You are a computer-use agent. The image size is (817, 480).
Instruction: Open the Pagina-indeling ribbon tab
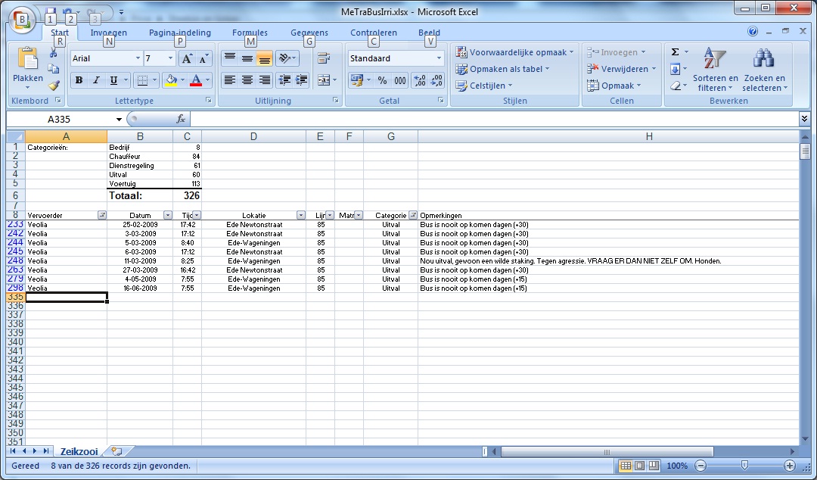point(180,33)
